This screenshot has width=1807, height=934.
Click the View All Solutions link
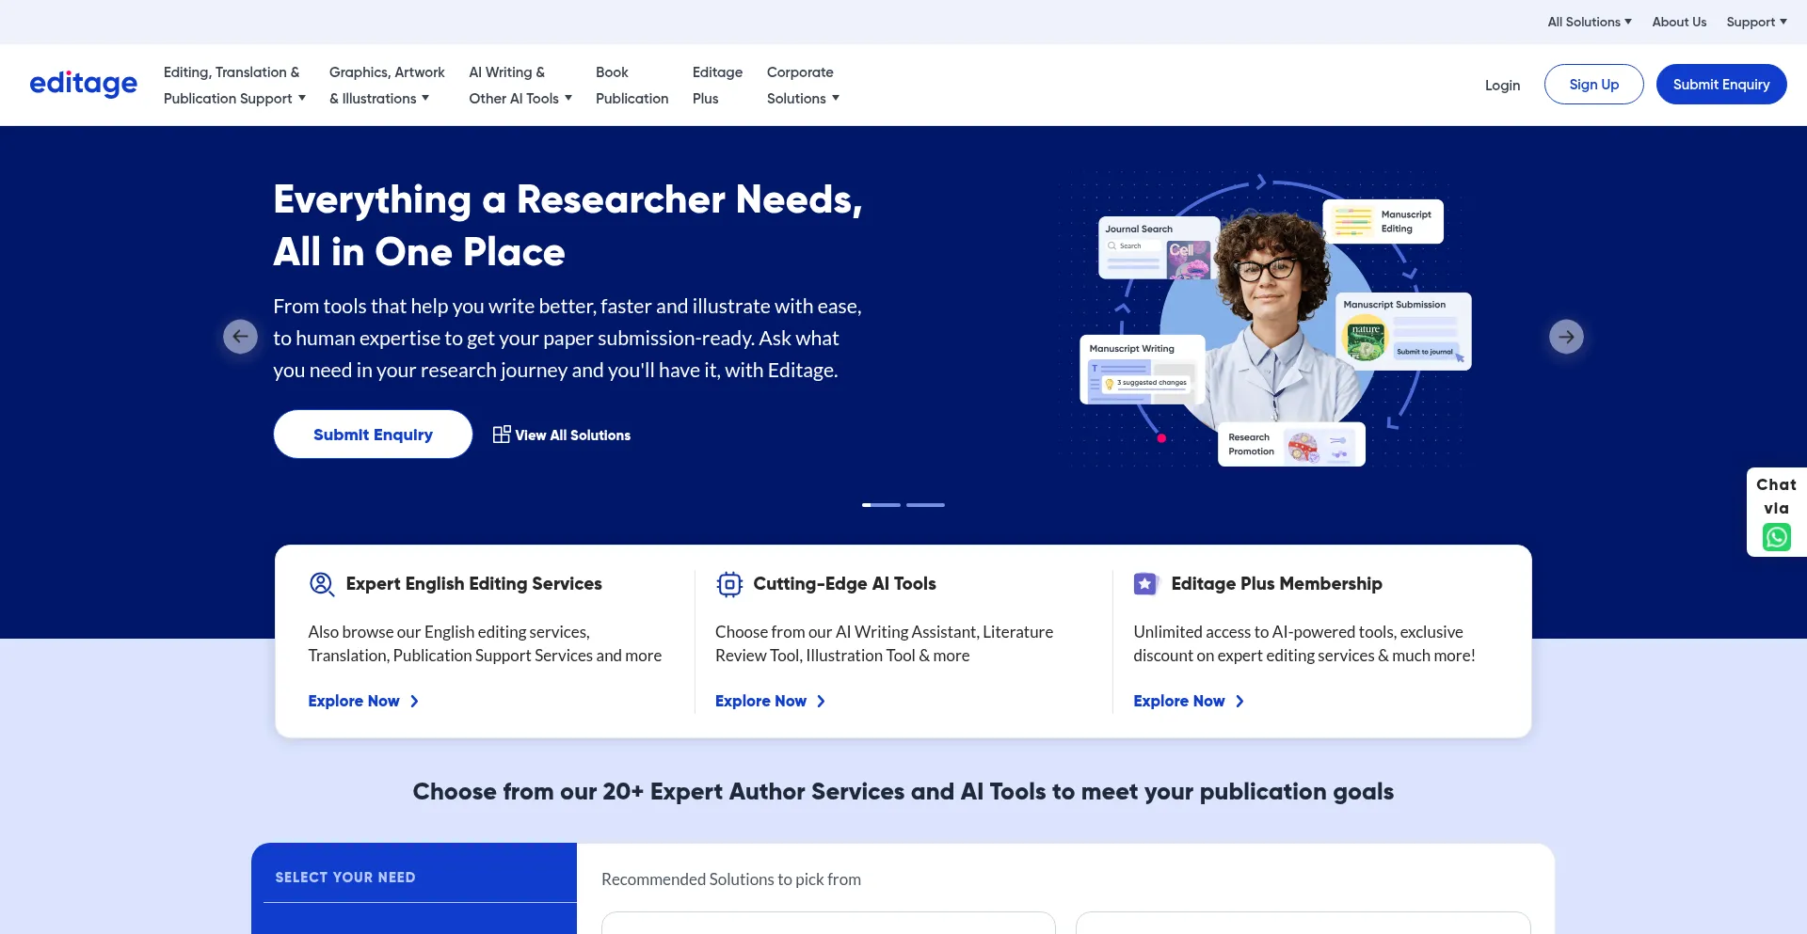tap(562, 435)
